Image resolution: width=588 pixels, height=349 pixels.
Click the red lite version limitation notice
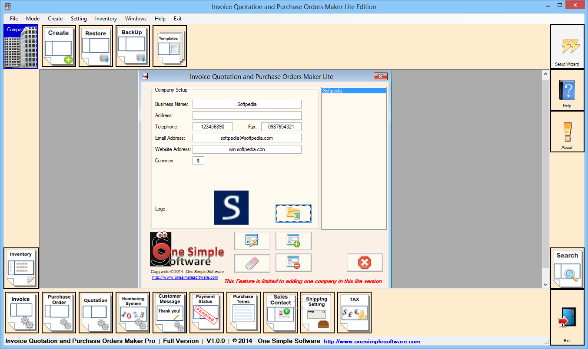pos(303,281)
